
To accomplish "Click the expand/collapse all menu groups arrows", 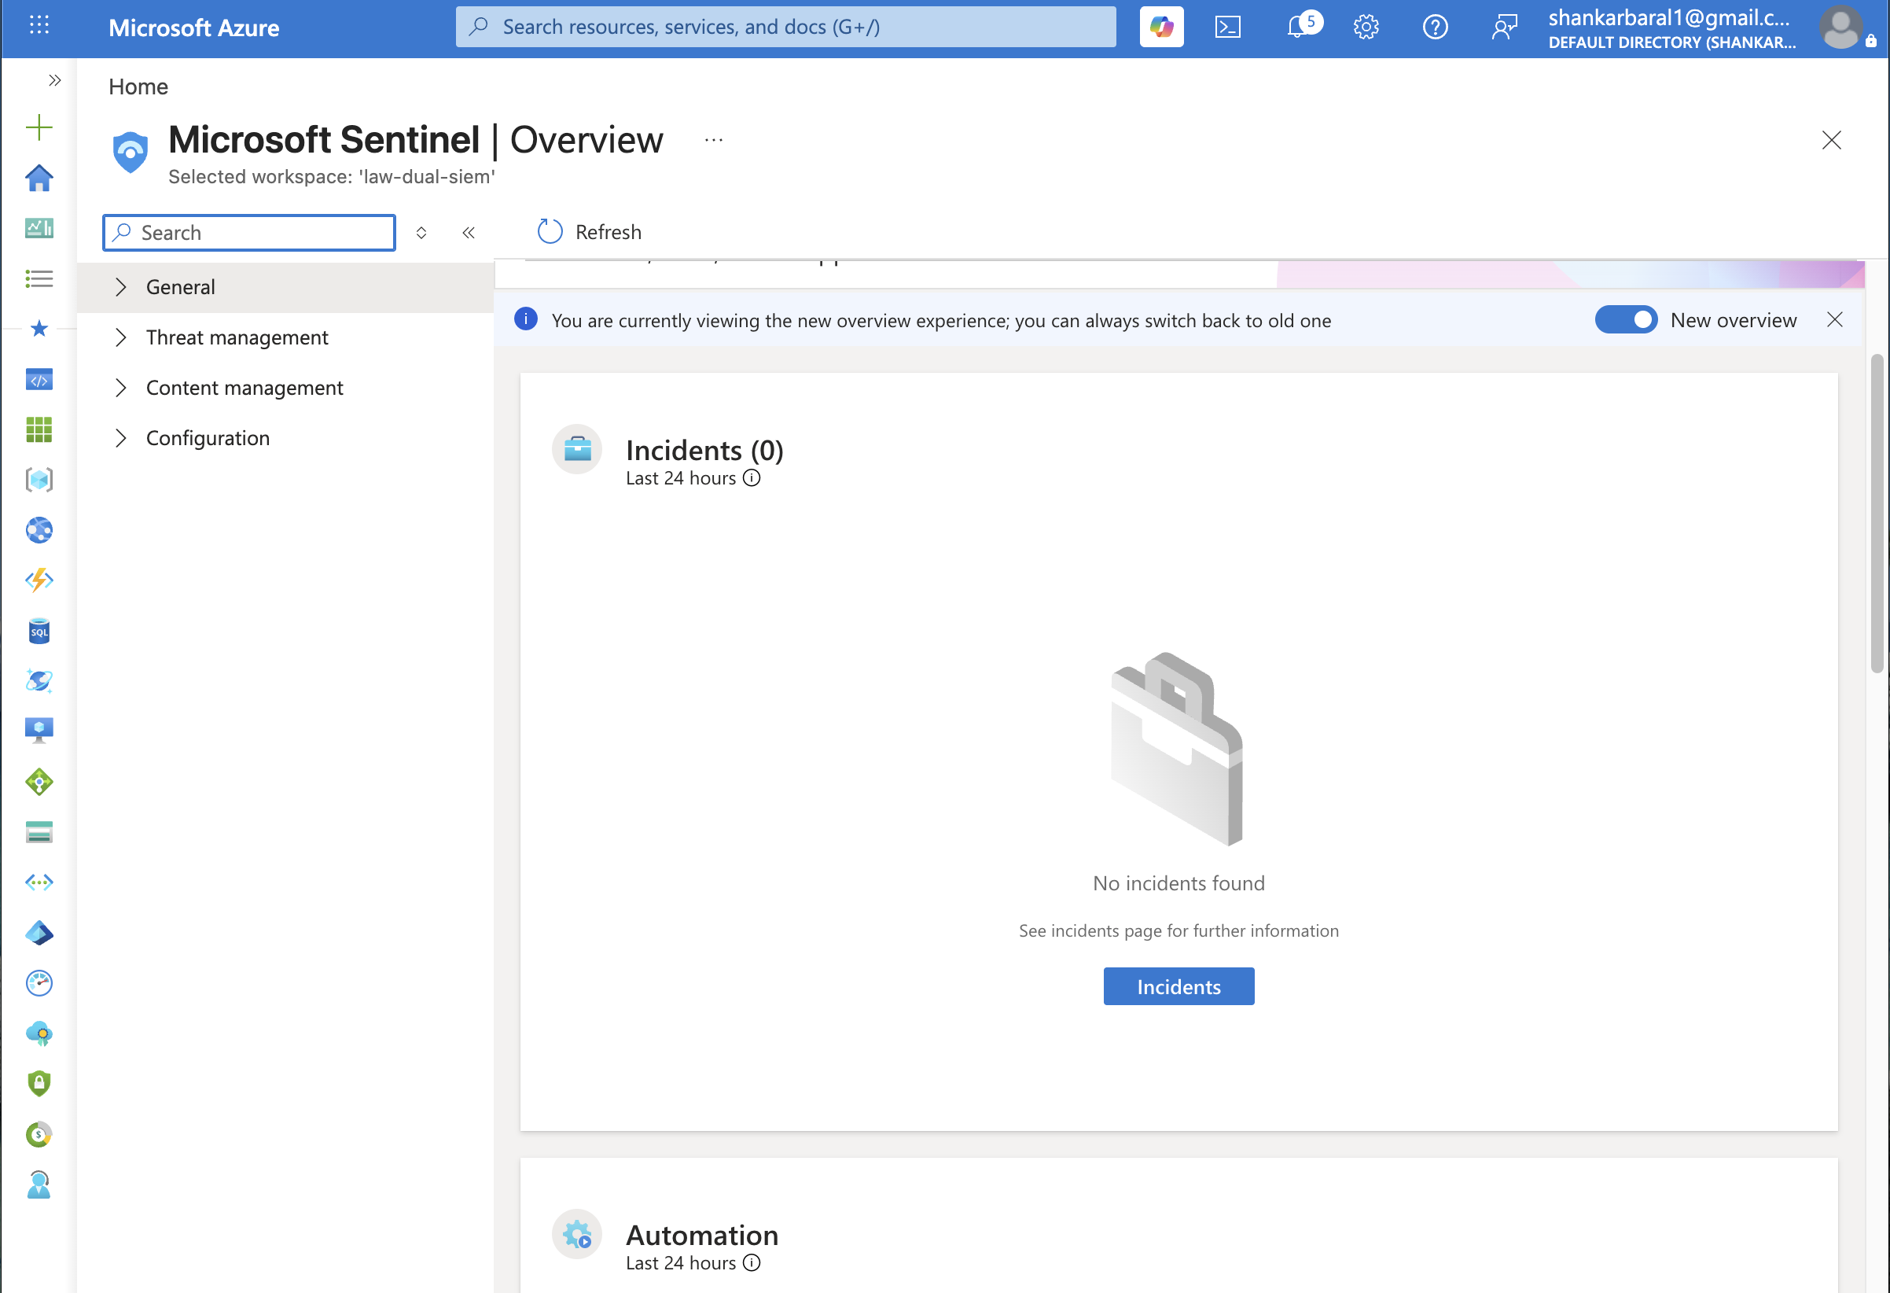I will click(x=421, y=233).
